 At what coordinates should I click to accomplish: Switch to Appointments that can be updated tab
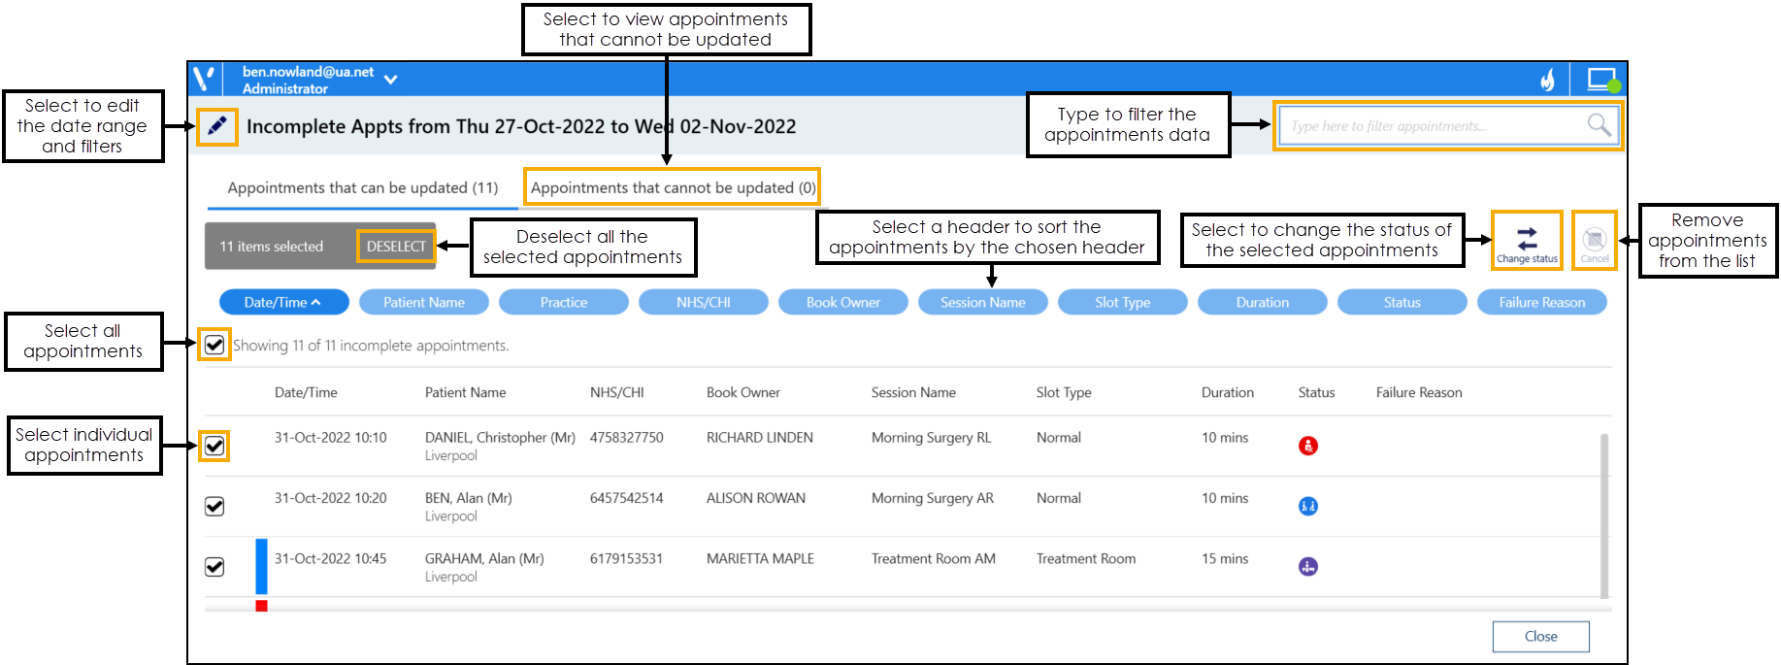[x=362, y=187]
